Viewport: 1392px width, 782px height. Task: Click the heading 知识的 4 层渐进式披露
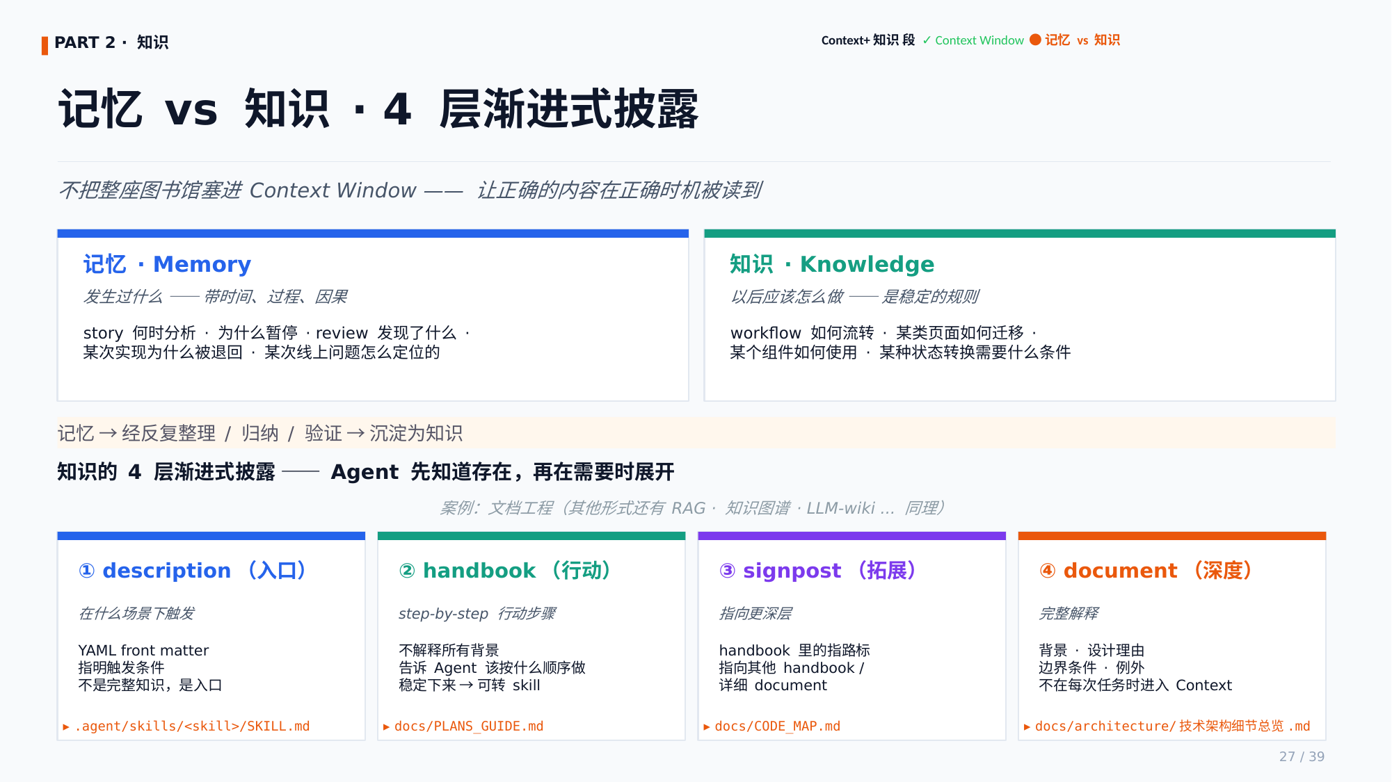tap(366, 472)
